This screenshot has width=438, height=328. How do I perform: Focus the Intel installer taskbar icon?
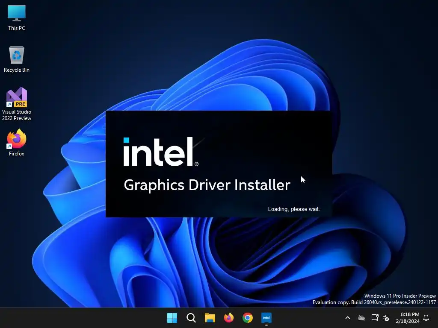pyautogui.click(x=266, y=318)
